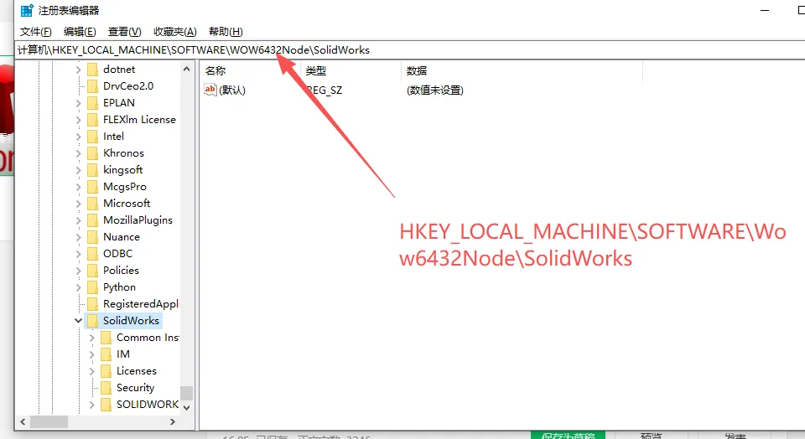Select the SolidWorks folder icon
This screenshot has height=439, width=805.
click(x=92, y=321)
